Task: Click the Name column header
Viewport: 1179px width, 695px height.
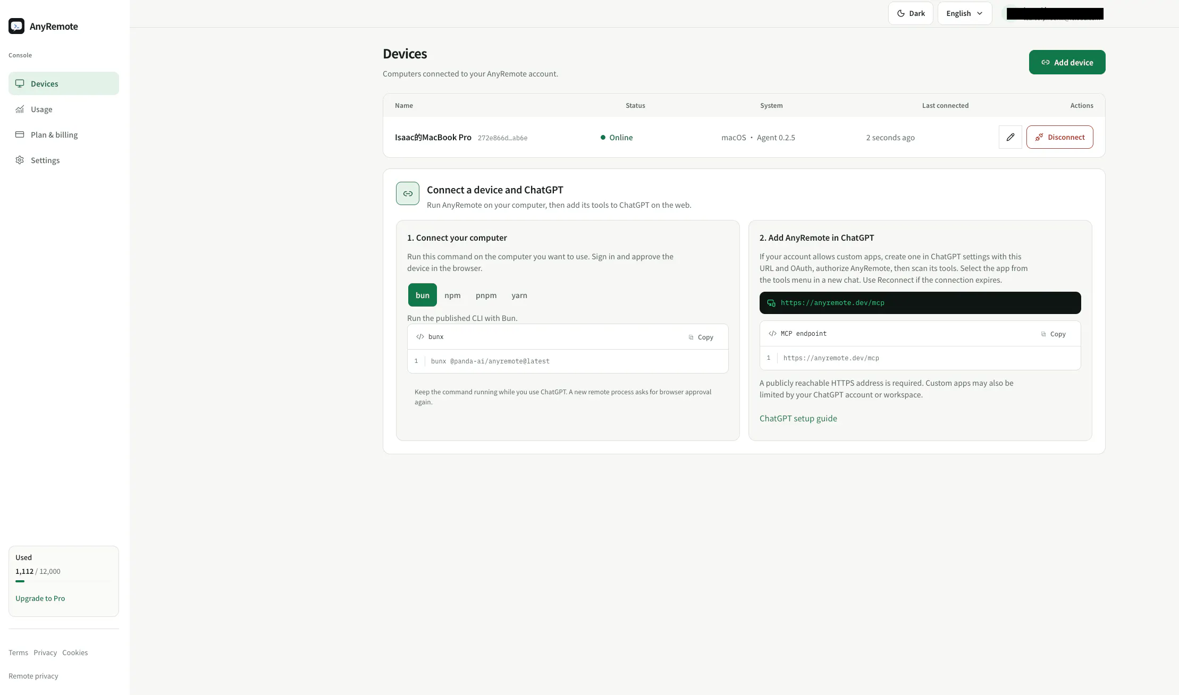Action: [404, 105]
